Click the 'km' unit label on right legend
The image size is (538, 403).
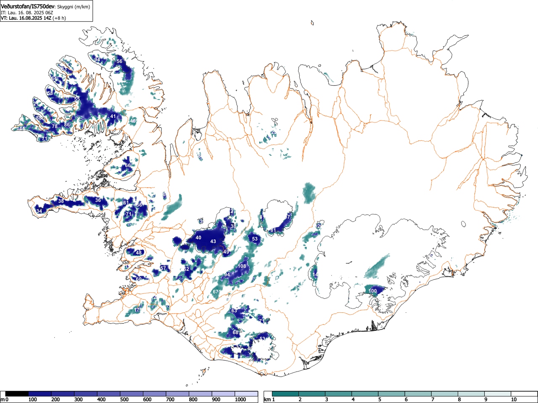click(x=267, y=399)
